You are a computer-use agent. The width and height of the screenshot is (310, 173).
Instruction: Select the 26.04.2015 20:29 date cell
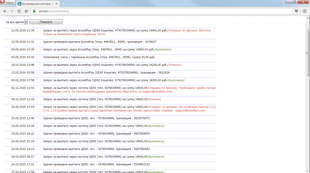click(x=23, y=141)
